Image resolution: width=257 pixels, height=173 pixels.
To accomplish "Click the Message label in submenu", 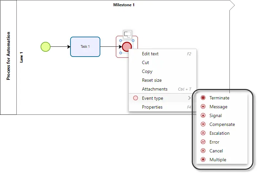I will pos(218,107).
